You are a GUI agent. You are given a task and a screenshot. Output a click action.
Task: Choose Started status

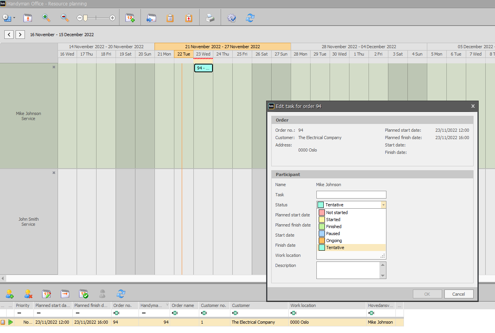pos(351,220)
